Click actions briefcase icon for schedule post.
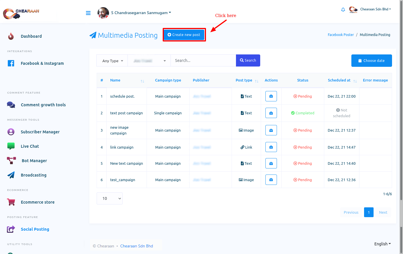This screenshot has width=403, height=254. (x=271, y=96)
